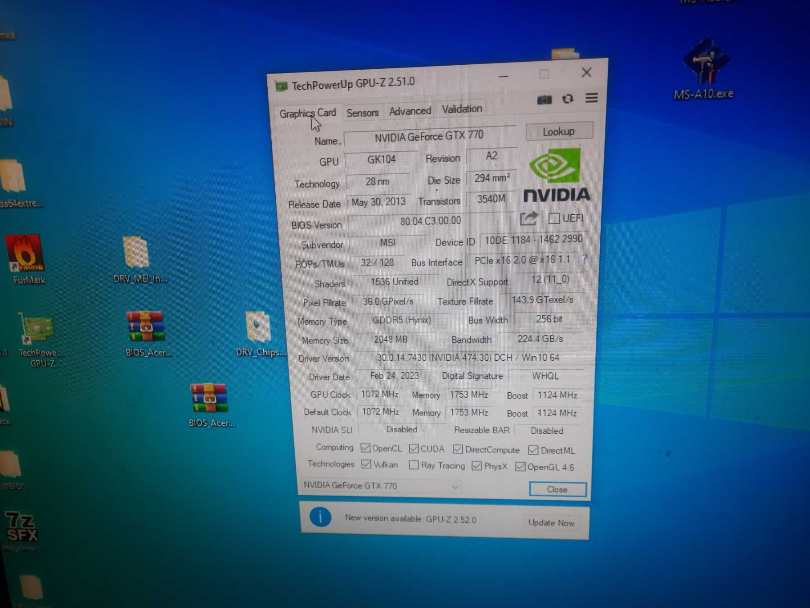810x608 pixels.
Task: Click the NVIDIA logo in GPU-Z
Action: [x=556, y=175]
